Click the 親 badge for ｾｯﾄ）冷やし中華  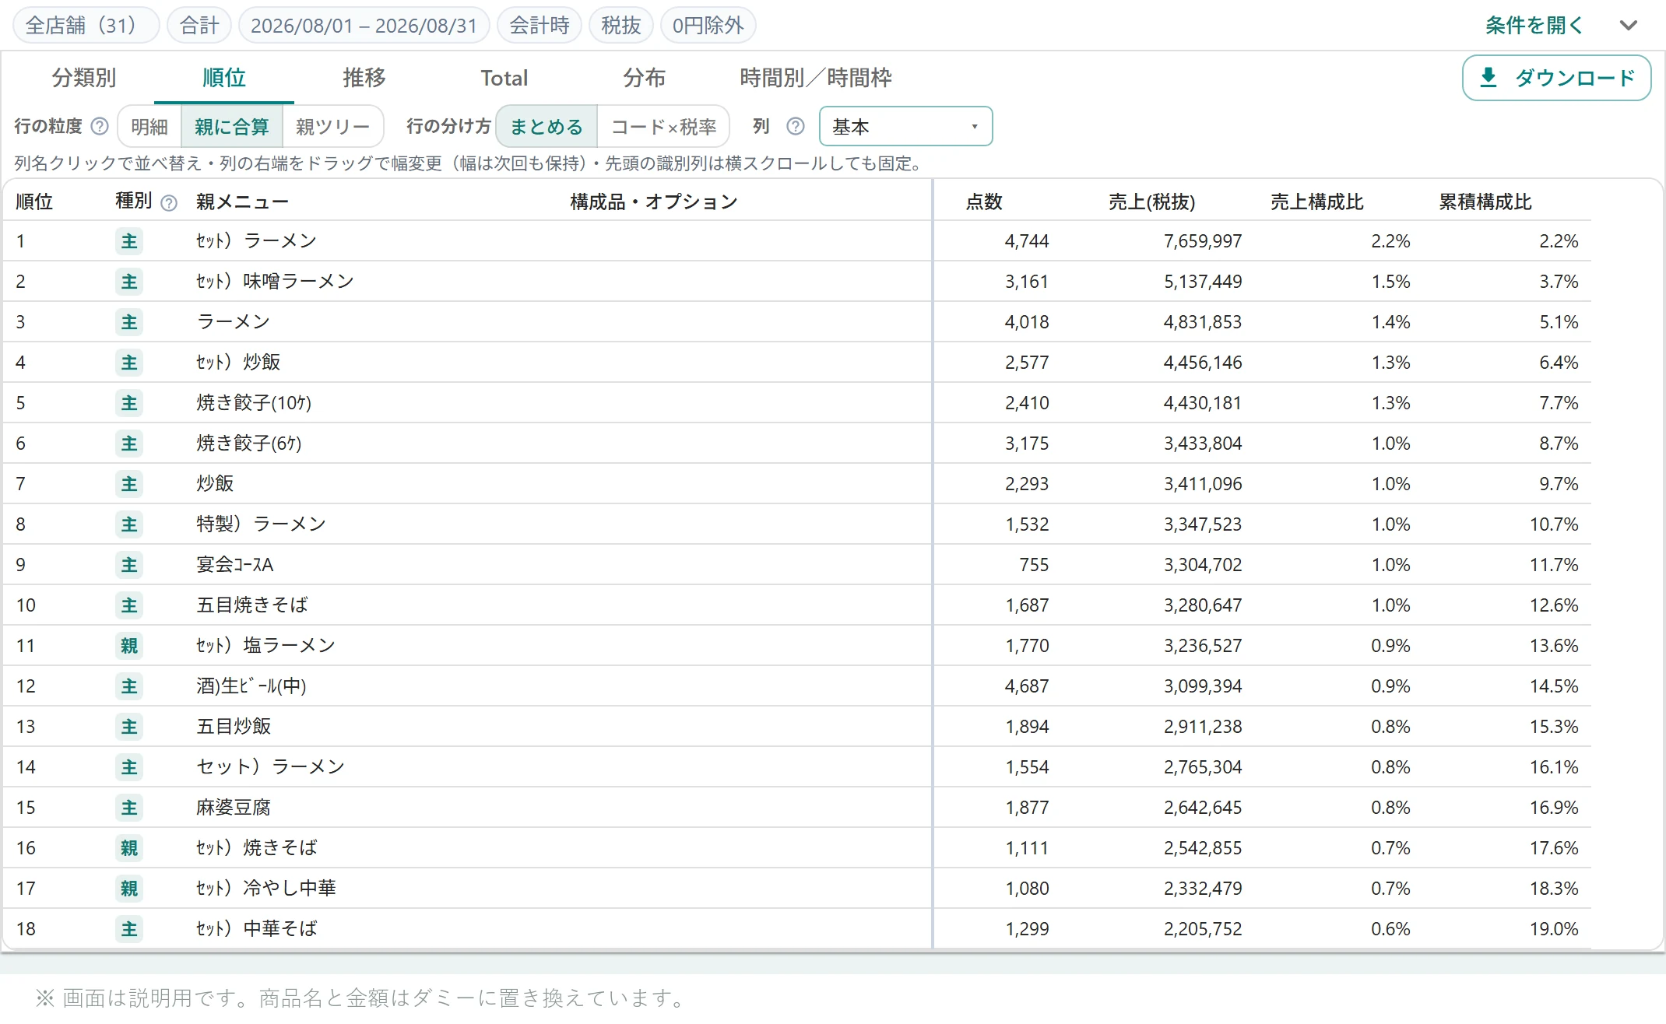pos(129,888)
